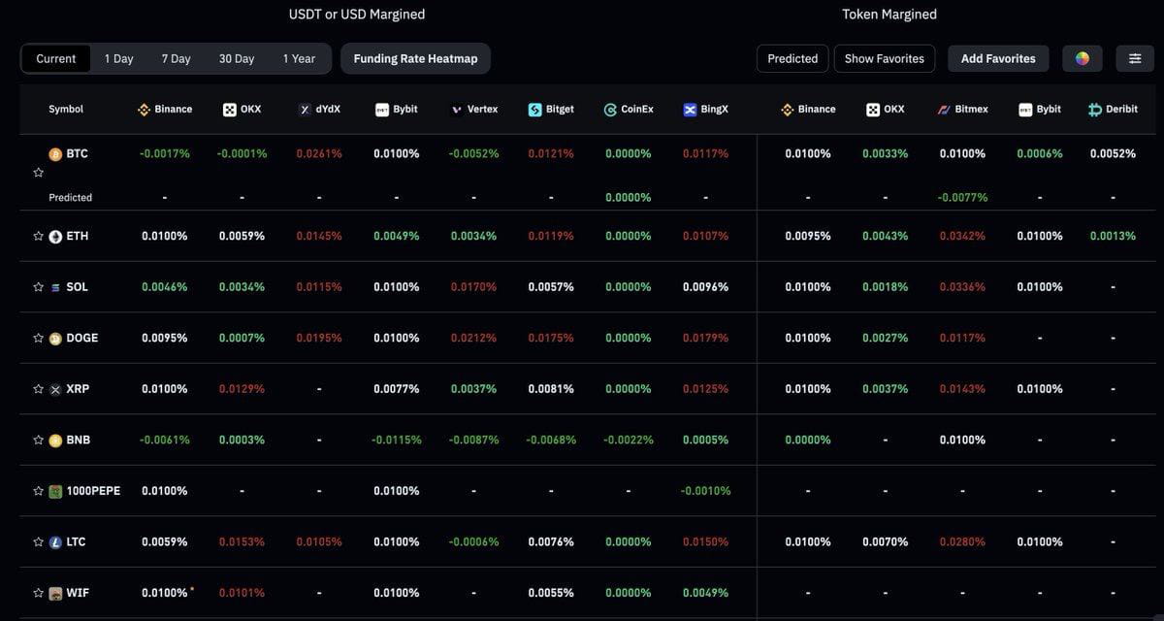Enable Show Favorites filtering
This screenshot has width=1164, height=621.
[884, 58]
